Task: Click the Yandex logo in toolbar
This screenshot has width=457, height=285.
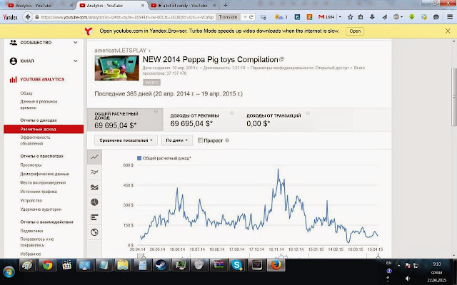Action: (x=10, y=17)
